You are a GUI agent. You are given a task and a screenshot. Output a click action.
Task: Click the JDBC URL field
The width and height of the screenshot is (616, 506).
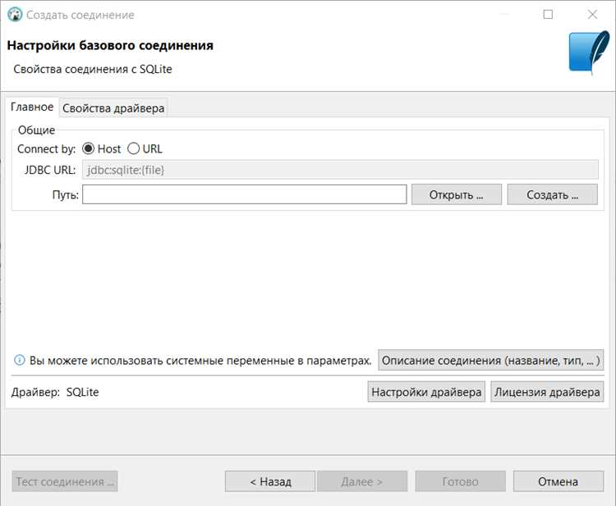340,170
